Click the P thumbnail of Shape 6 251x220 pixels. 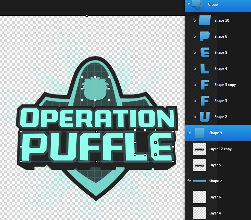click(205, 36)
